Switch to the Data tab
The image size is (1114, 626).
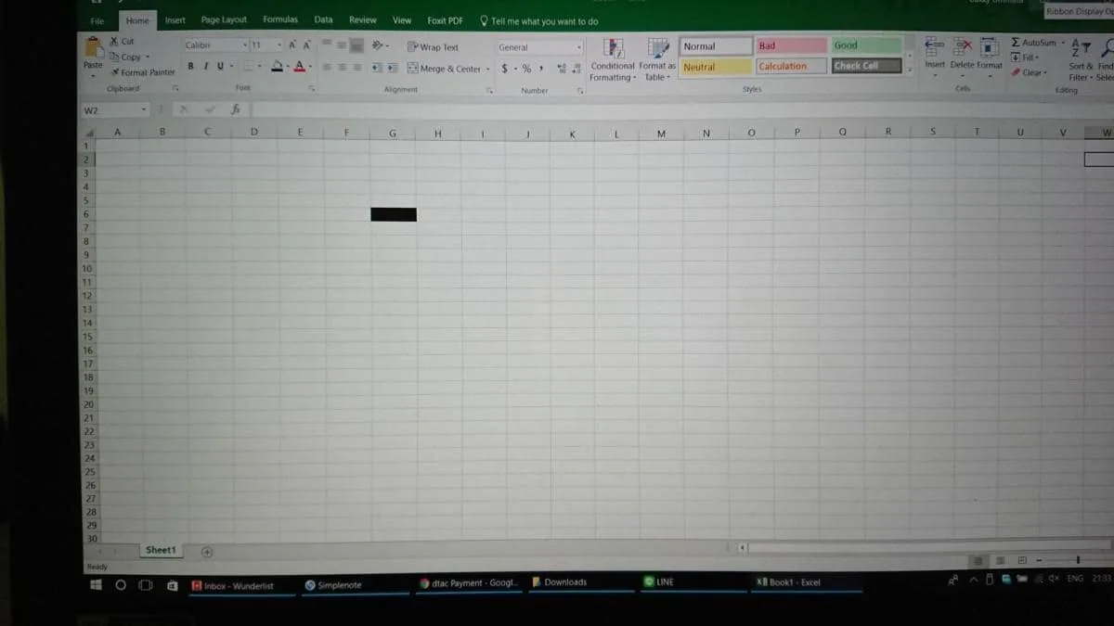(323, 19)
